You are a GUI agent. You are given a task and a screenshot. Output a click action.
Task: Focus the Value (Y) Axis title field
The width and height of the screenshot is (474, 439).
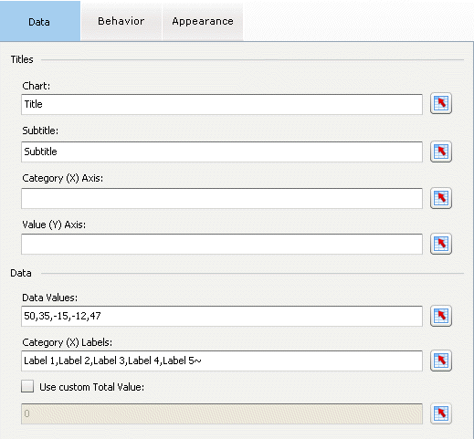(222, 244)
